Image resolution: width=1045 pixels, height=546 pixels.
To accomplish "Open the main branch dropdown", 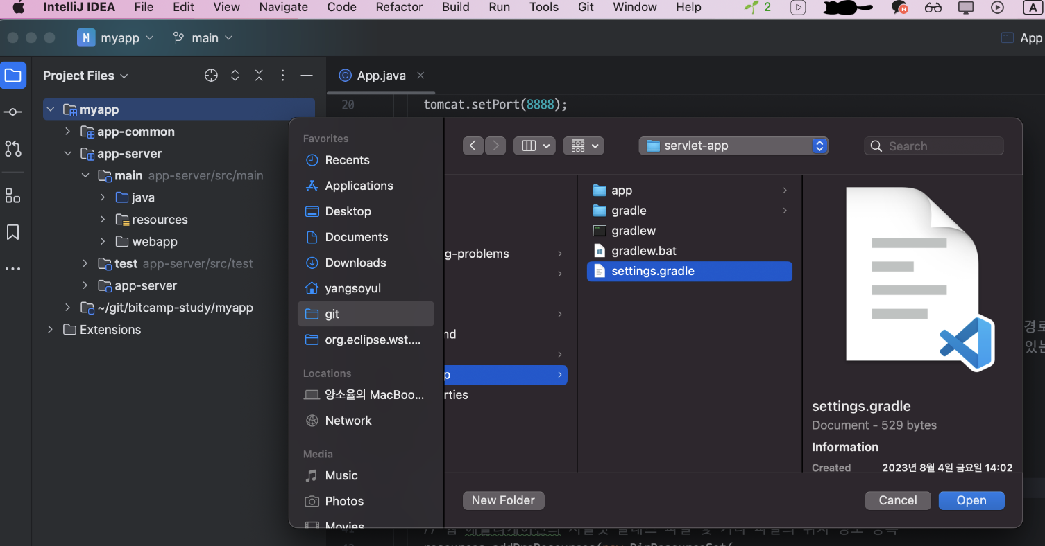I will click(203, 38).
